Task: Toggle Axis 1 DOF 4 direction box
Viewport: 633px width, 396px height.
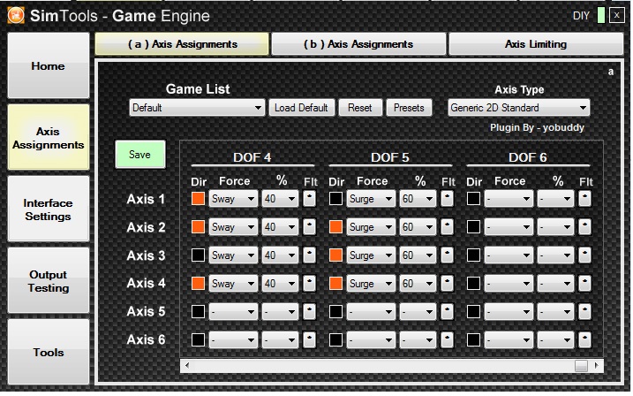Action: 198,198
